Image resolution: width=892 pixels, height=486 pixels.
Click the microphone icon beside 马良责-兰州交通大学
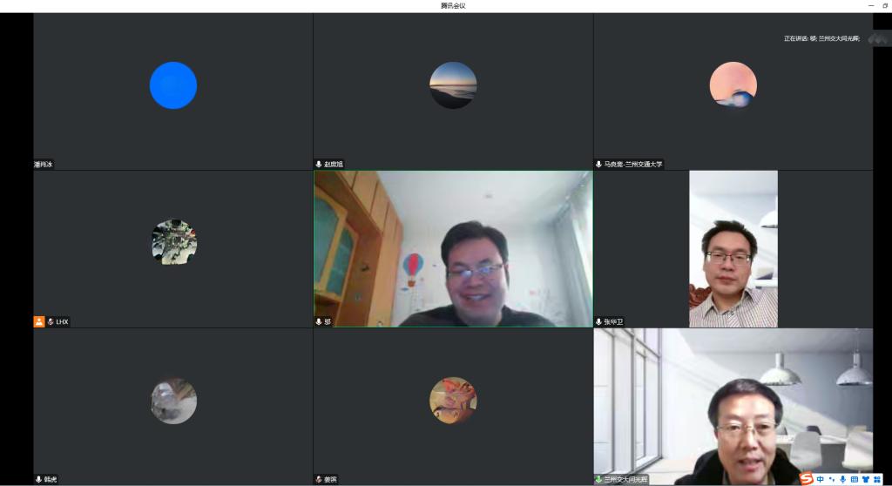tap(598, 164)
